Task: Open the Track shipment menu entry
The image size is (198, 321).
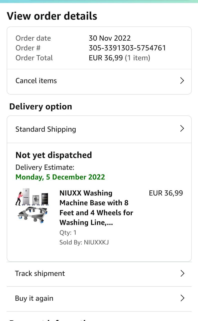Action: pos(40,273)
